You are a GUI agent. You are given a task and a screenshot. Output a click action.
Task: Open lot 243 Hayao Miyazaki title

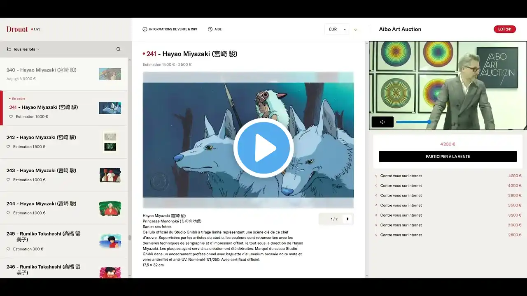click(42, 171)
